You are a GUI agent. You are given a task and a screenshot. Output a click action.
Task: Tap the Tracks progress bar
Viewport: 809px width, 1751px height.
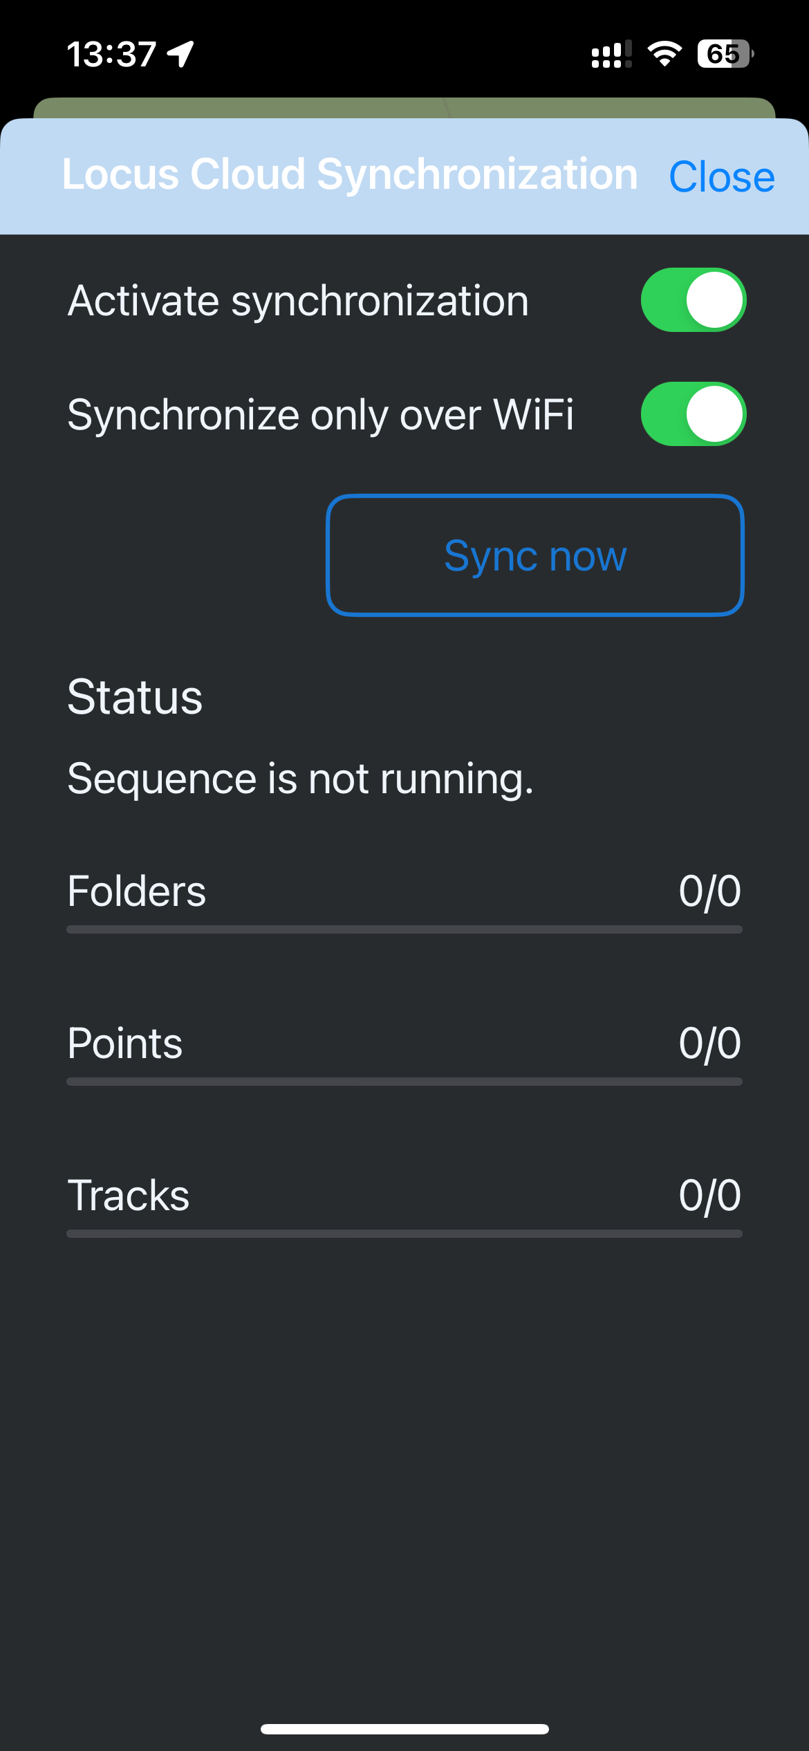pos(404,1234)
